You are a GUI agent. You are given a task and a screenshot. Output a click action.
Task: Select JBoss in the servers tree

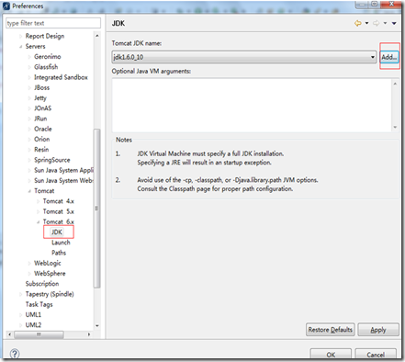(41, 87)
